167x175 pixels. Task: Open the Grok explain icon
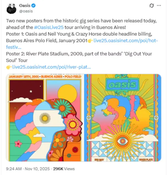pyautogui.click(x=151, y=6)
